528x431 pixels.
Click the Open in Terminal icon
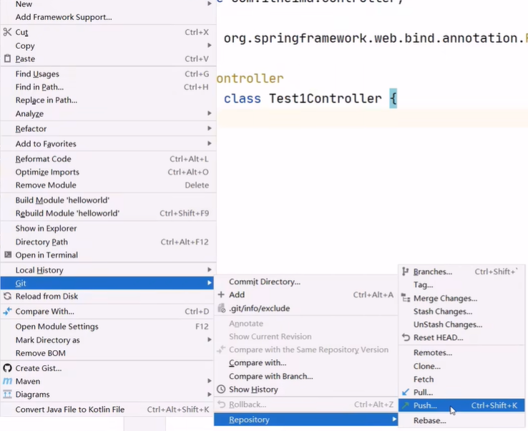pyautogui.click(x=8, y=255)
